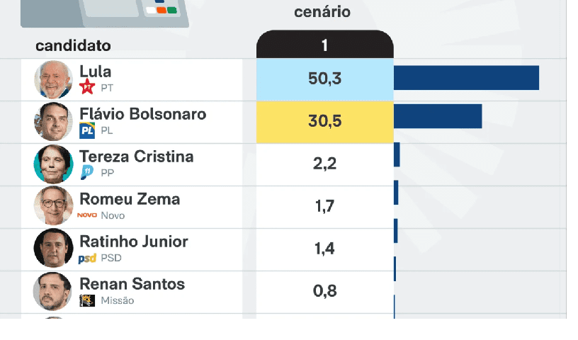Click the Novo party logo
This screenshot has height=340, width=578.
point(87,215)
